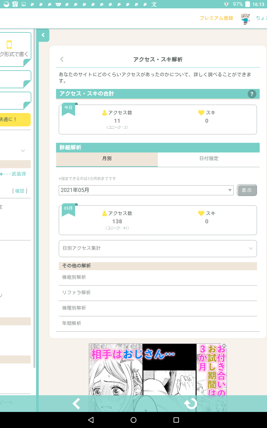Image resolution: width=267 pixels, height=428 pixels.
Task: Tap the manga advertisement banner
Action: tap(158, 369)
